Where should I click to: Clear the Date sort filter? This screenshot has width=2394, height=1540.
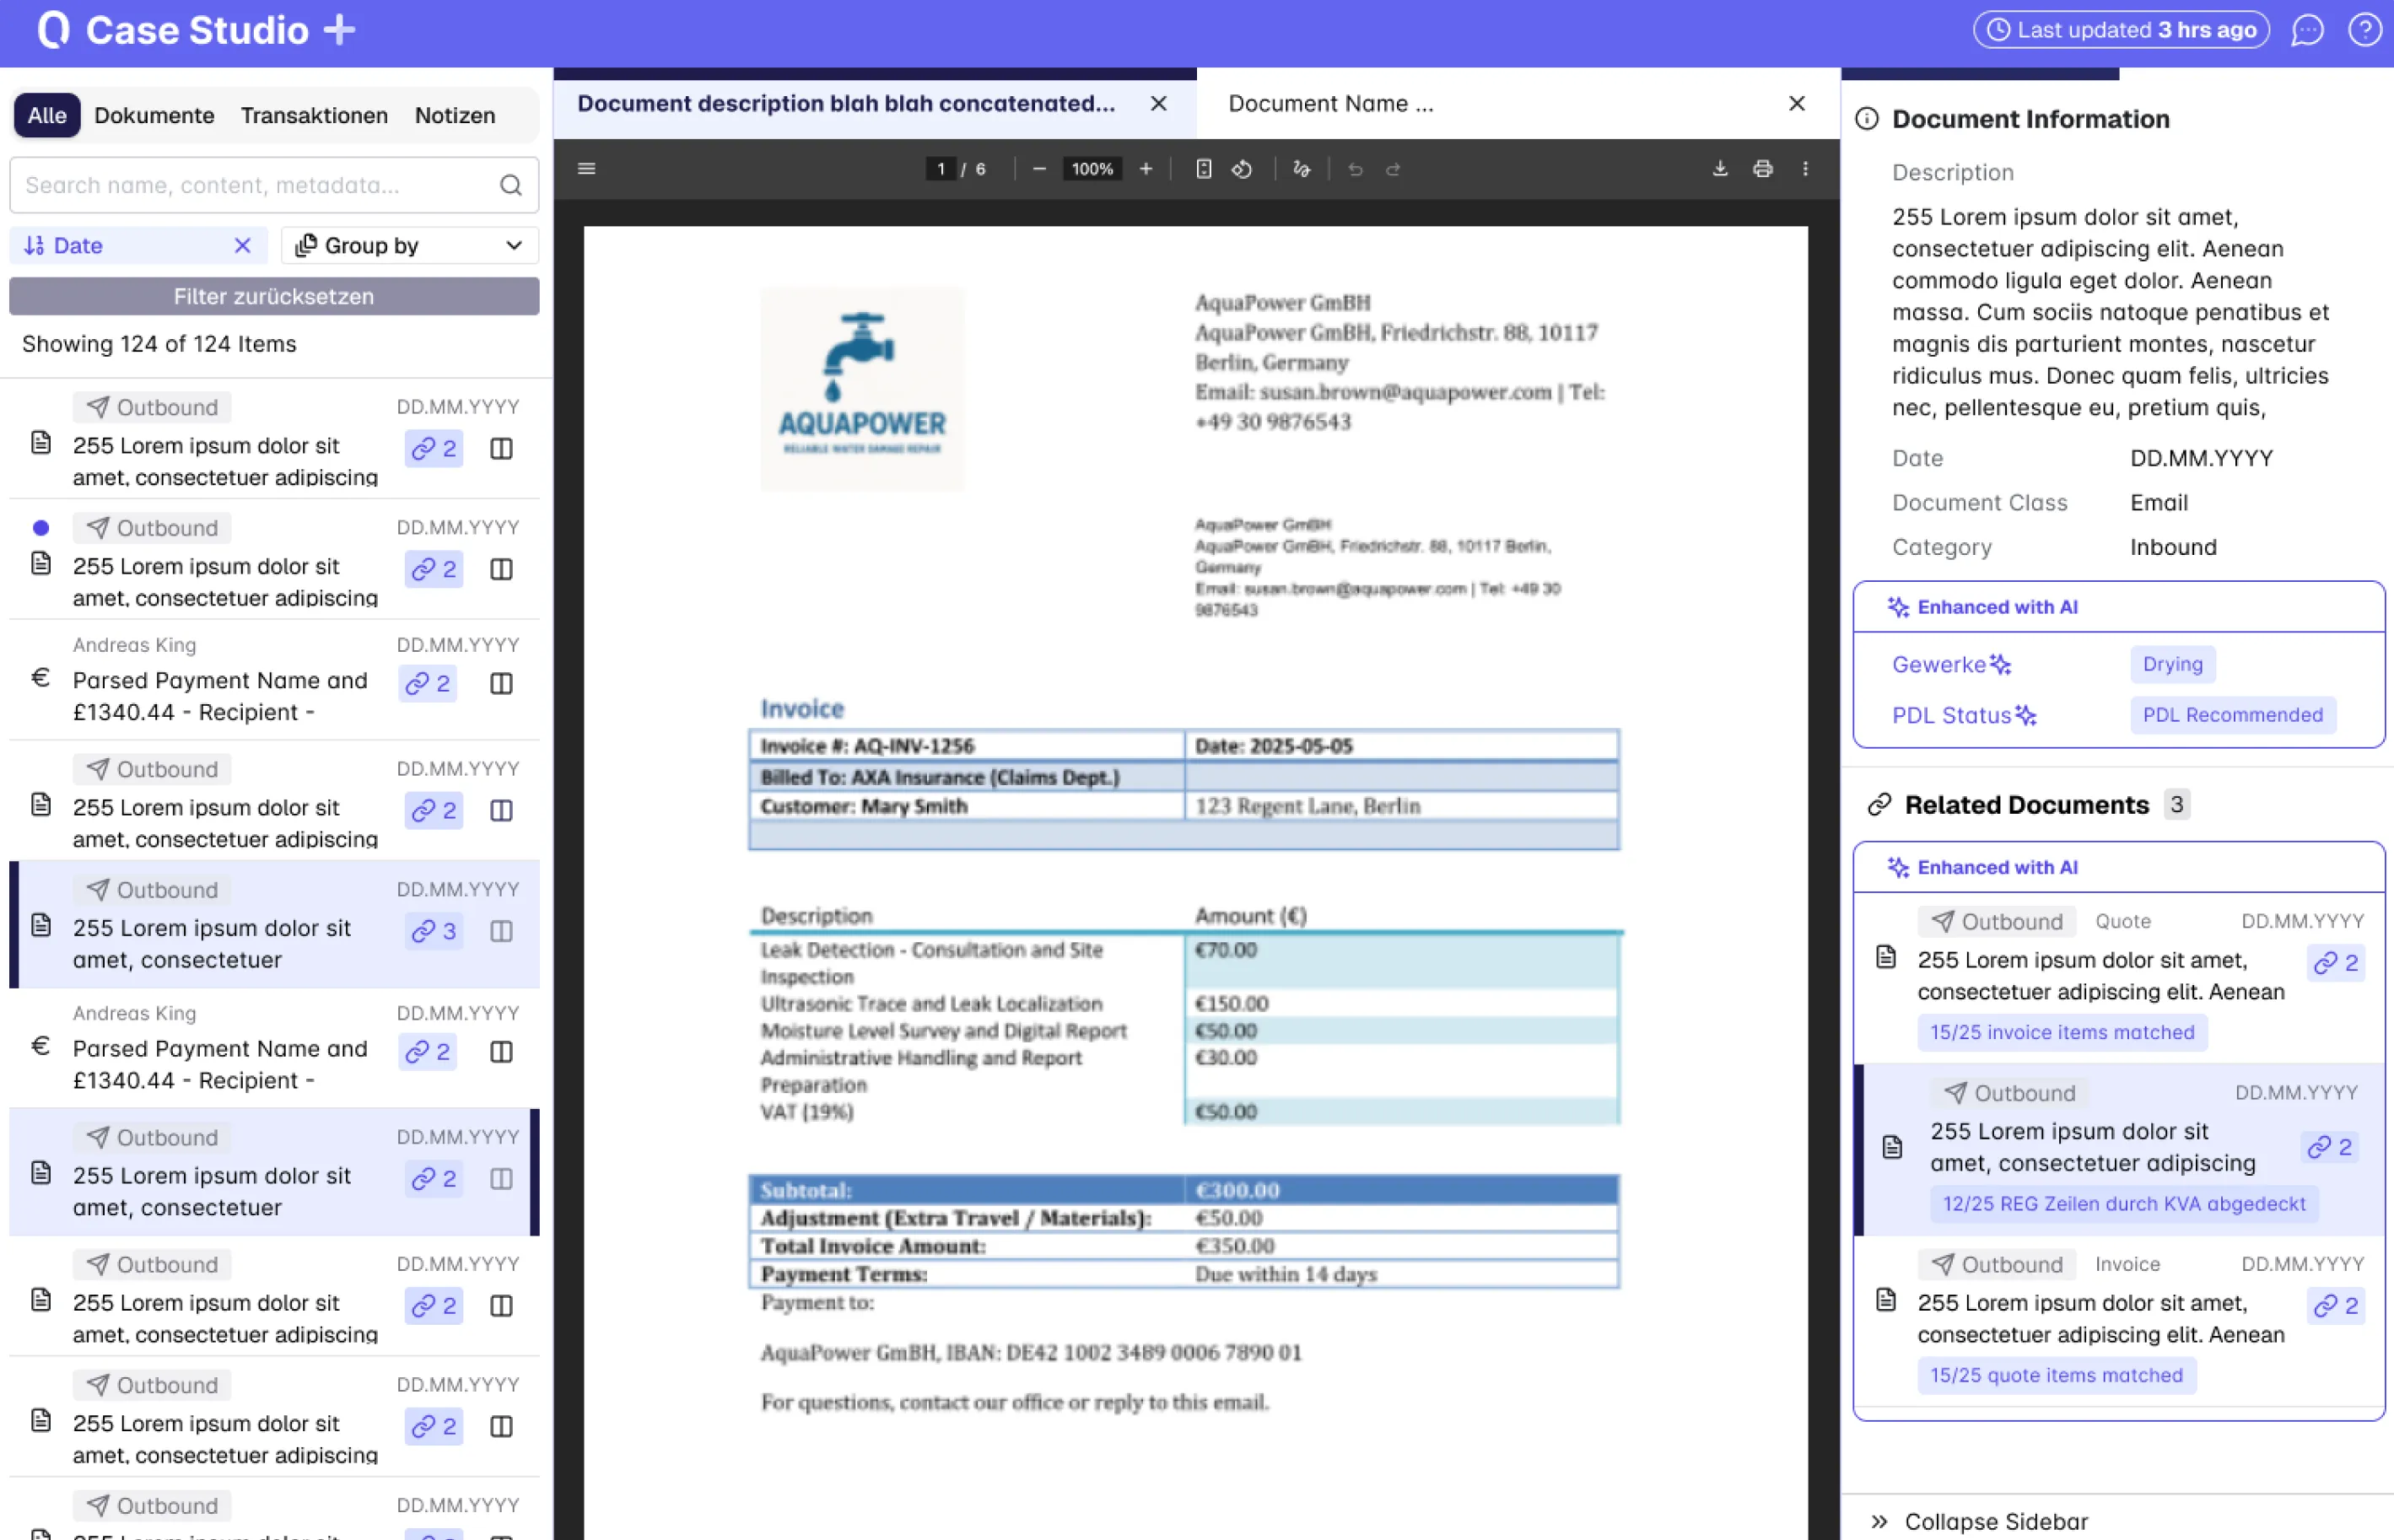tap(242, 245)
